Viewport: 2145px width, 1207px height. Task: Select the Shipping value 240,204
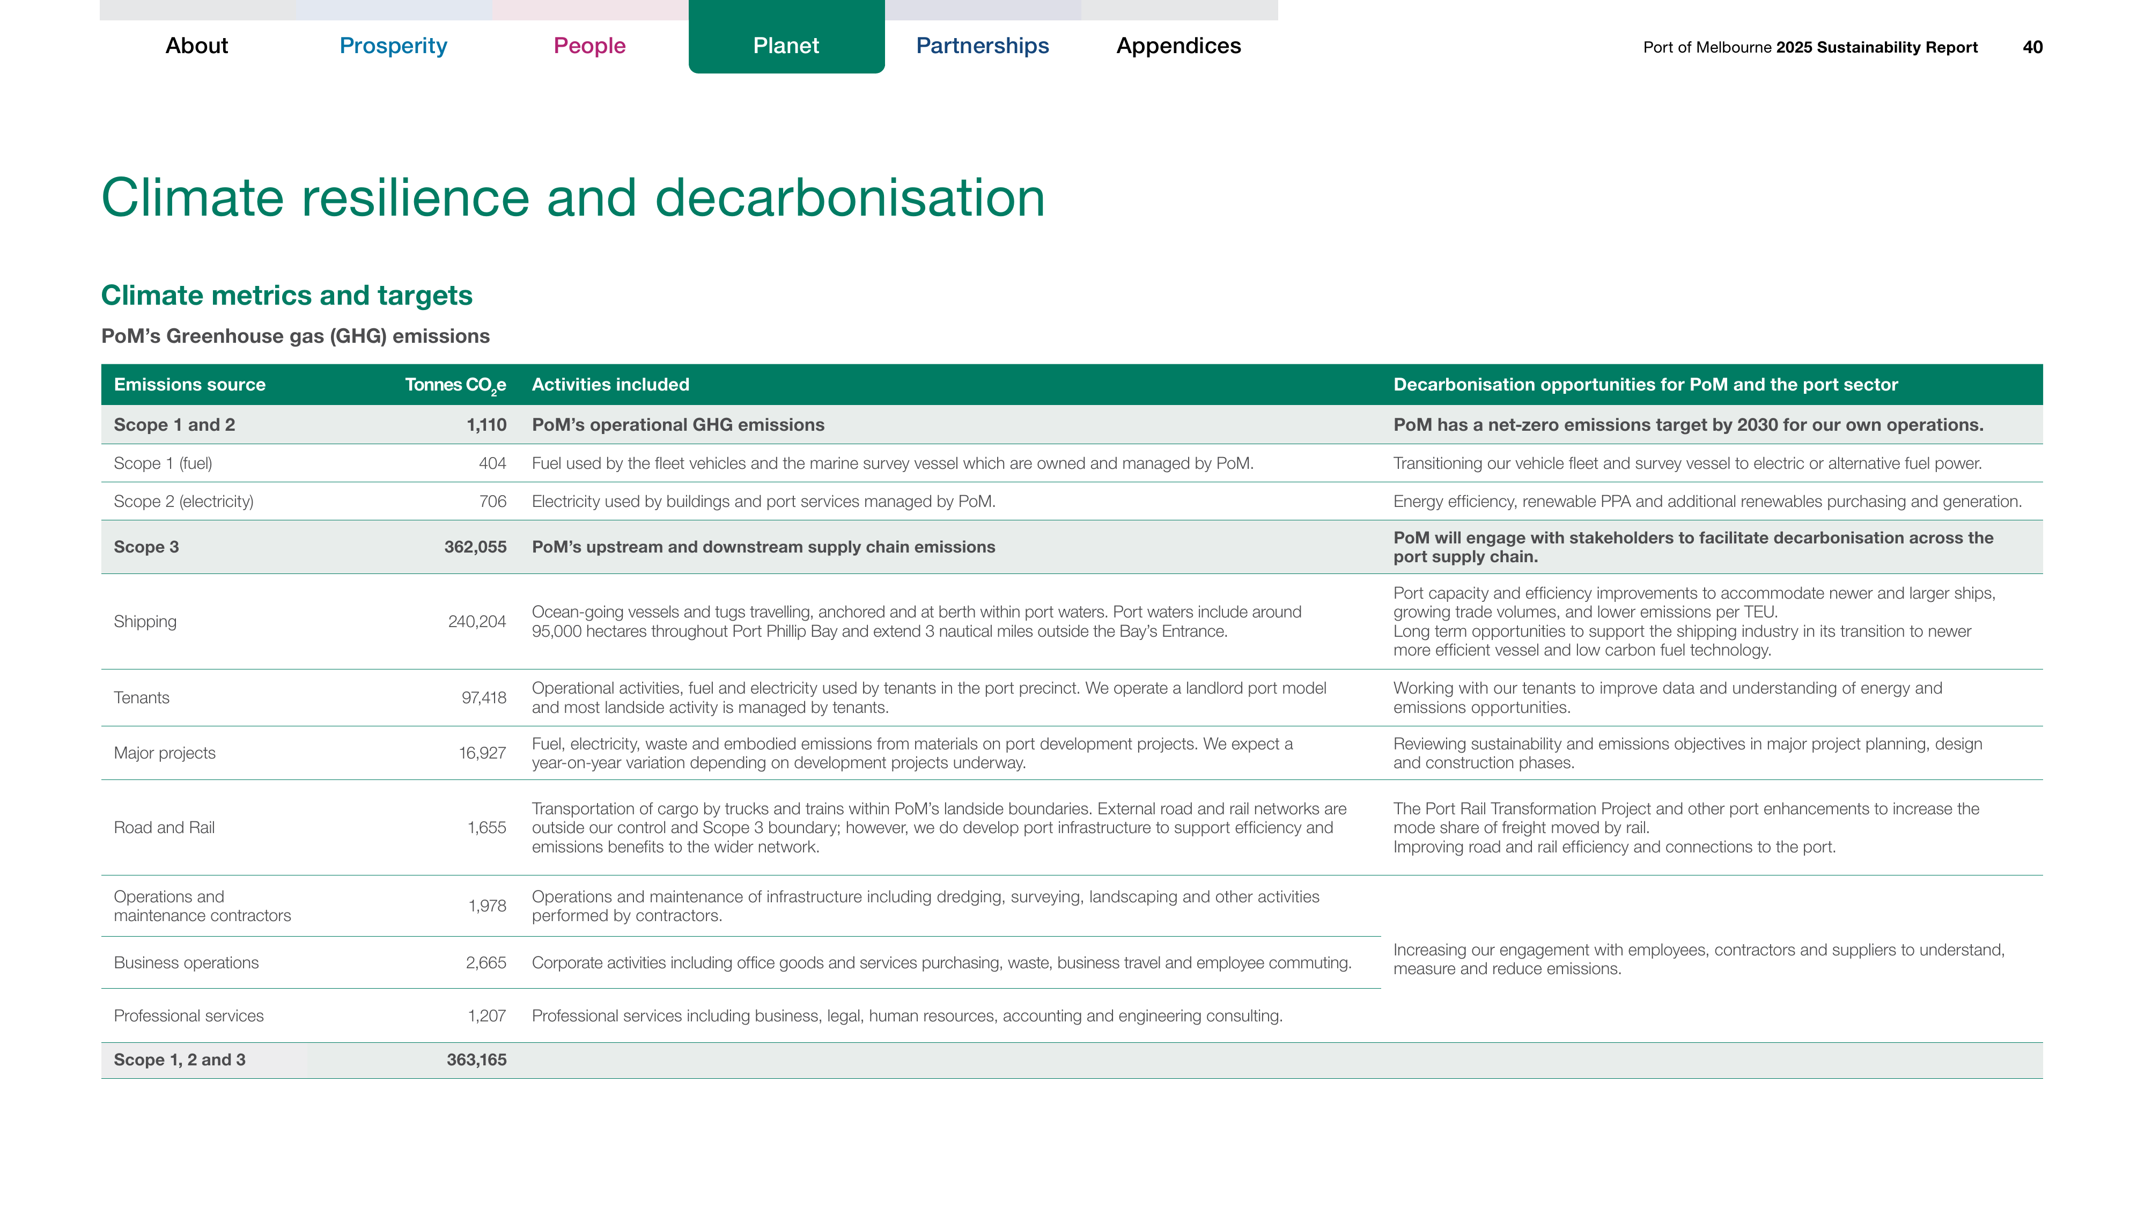[x=477, y=621]
